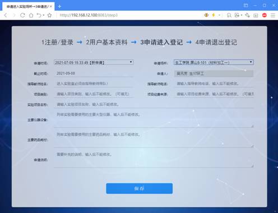Open the hamburger main menu

pyautogui.click(x=273, y=15)
